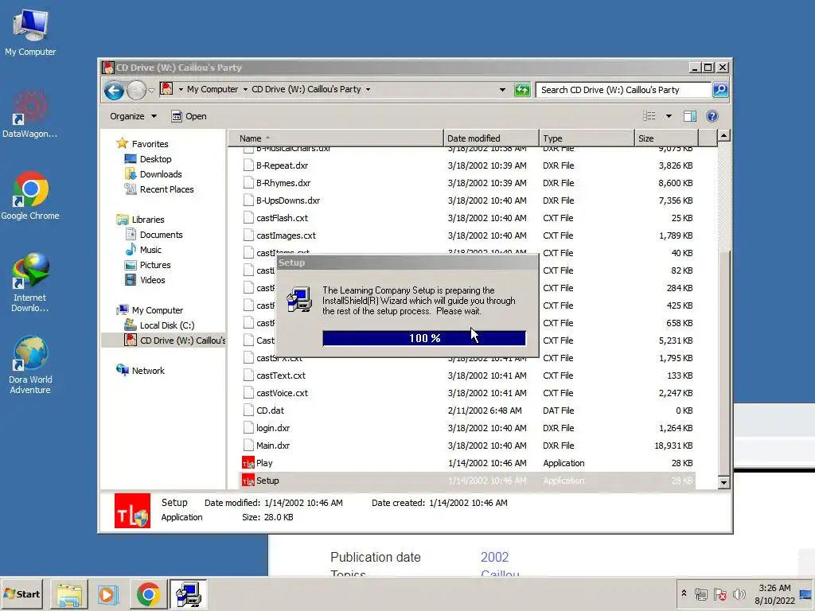Click the 2002 publication date link
The image size is (815, 611).
[494, 557]
